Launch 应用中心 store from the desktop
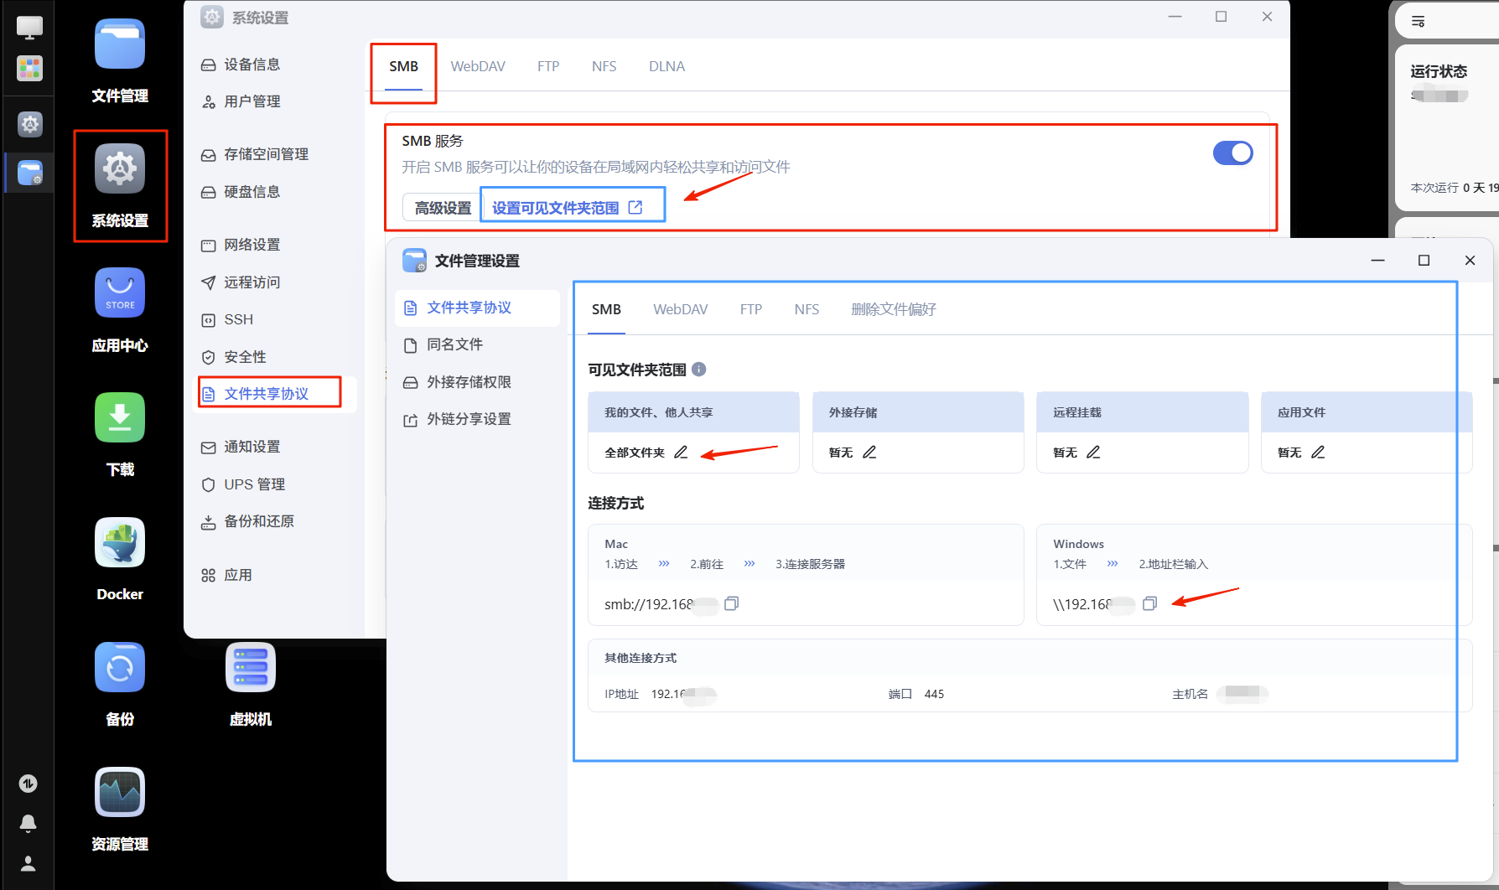The height and width of the screenshot is (890, 1499). [x=120, y=293]
